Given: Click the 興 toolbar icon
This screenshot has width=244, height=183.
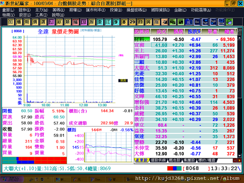Looking at the screenshot, I should click(x=148, y=22).
